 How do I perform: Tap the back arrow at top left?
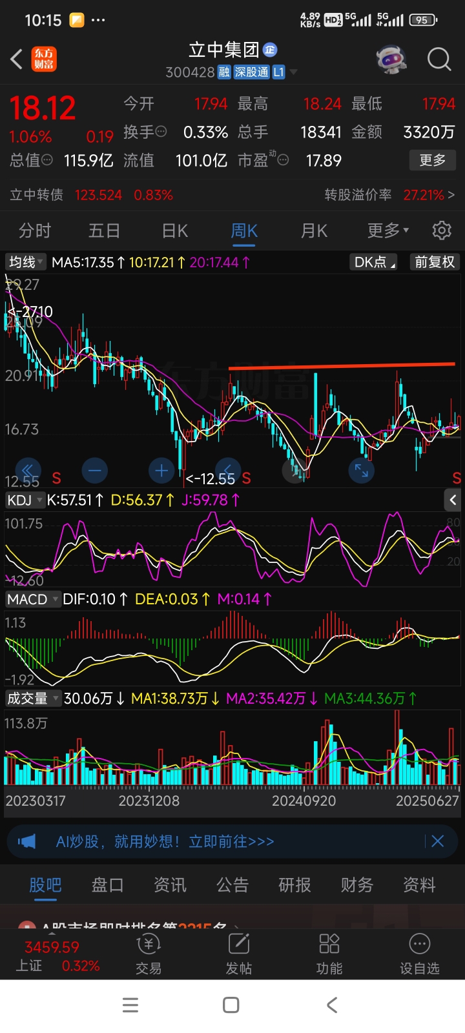tap(17, 59)
